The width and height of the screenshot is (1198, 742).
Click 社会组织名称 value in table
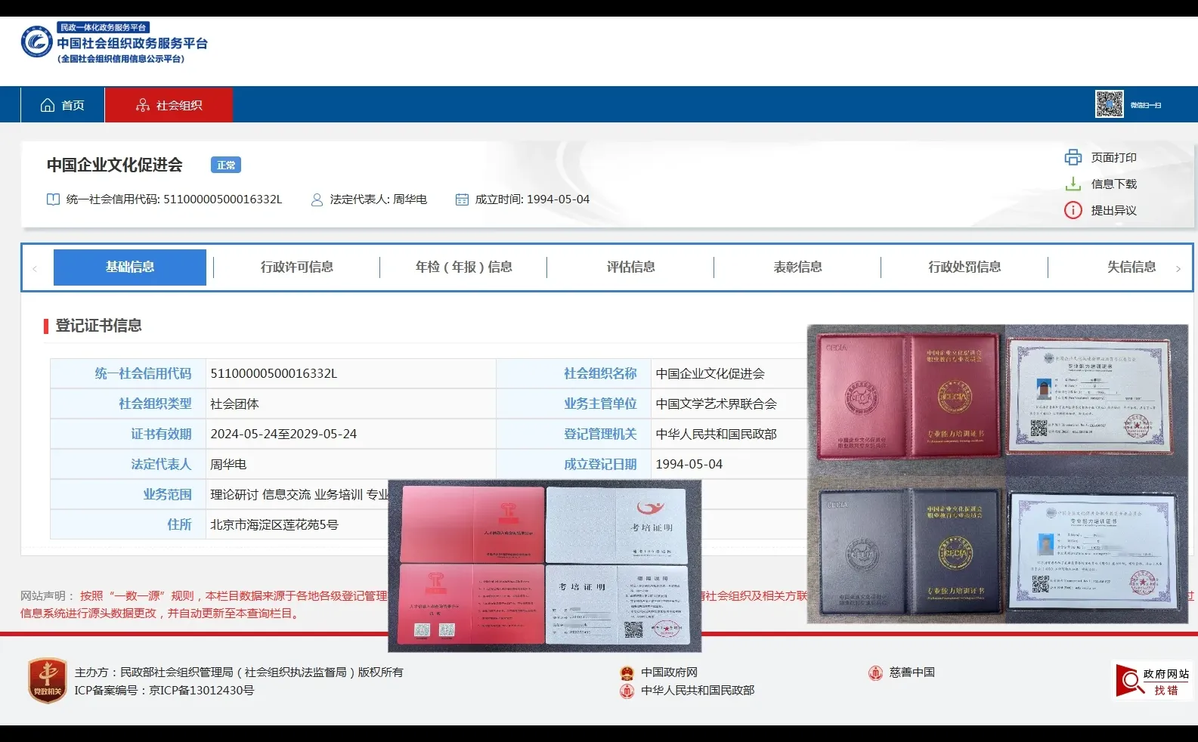pyautogui.click(x=710, y=373)
